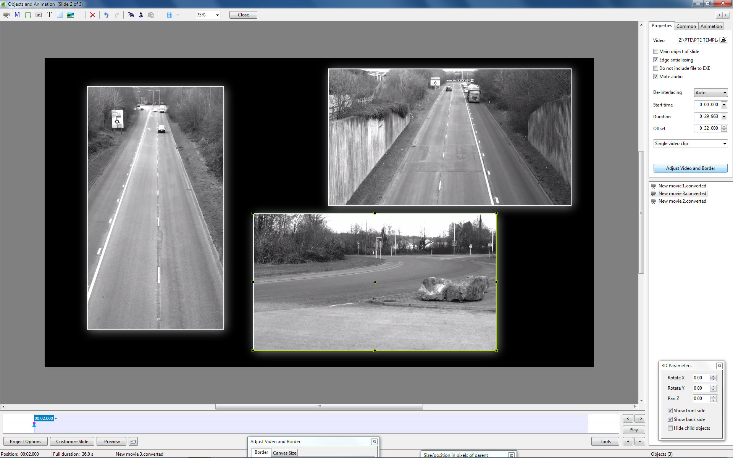Select the 00:02.000 keyframe on timeline
Screen dimensions: 733x458
click(44, 418)
